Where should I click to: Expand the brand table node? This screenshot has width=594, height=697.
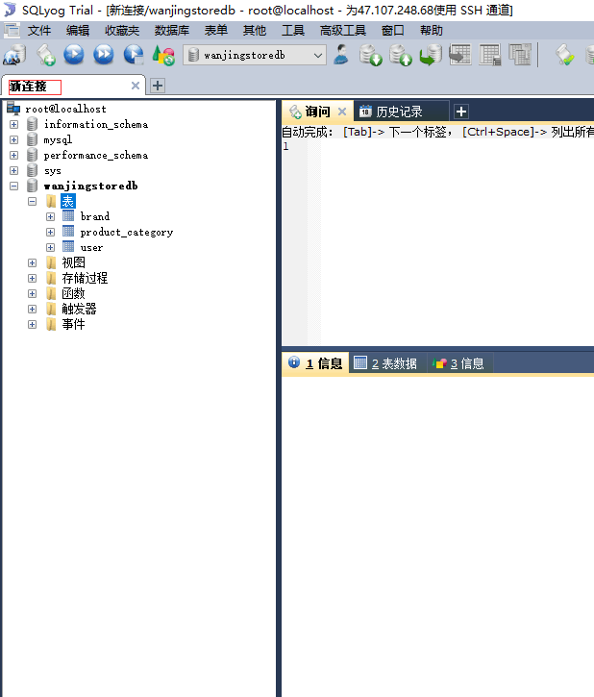pos(50,217)
